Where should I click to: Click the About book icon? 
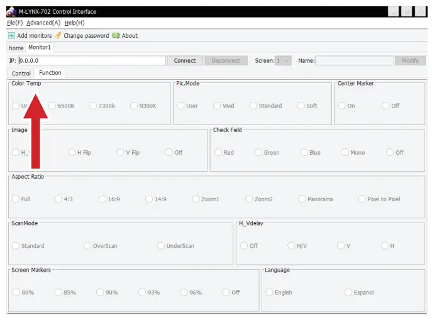[x=116, y=35]
